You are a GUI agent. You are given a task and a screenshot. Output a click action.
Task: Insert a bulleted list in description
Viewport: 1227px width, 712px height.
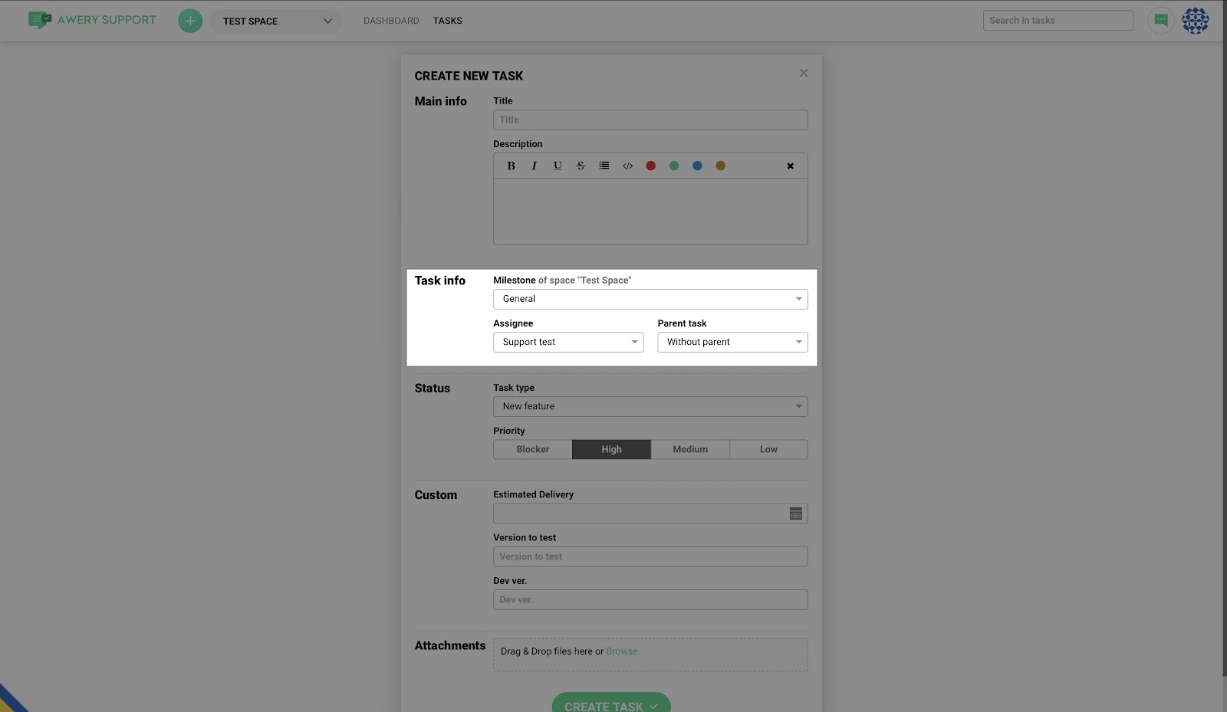pyautogui.click(x=604, y=166)
